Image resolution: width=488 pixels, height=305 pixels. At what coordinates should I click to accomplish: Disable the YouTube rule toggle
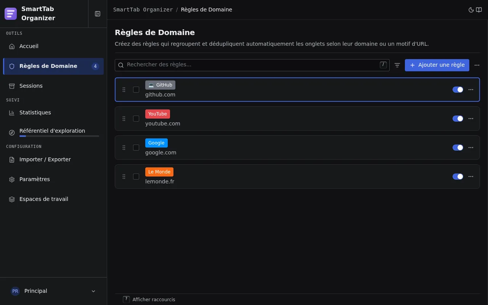pos(458,119)
